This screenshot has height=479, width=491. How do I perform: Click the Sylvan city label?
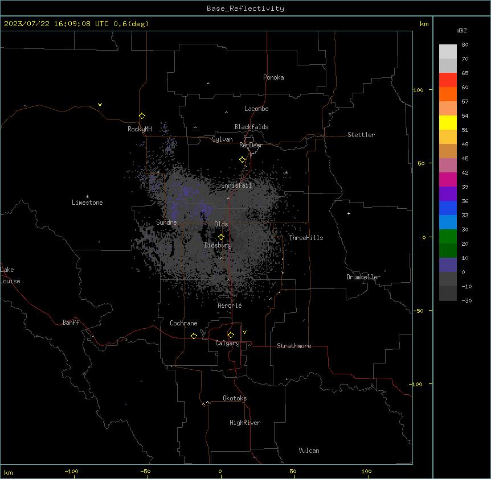(x=222, y=139)
